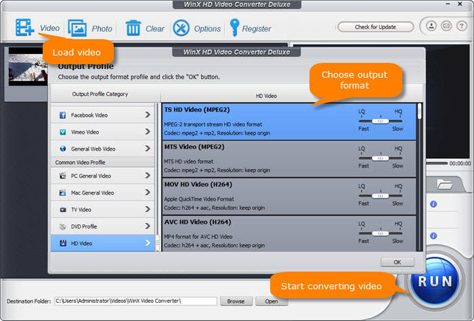Select TS HD Video (MPEG2) profile

[289, 121]
